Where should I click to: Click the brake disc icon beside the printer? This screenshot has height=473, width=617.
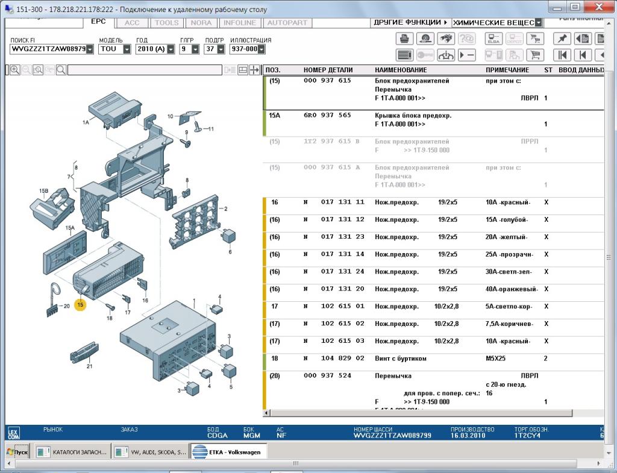(425, 39)
